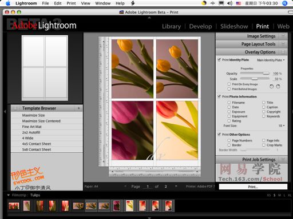
Task: Check the Filename option
Action: pyautogui.click(x=229, y=103)
